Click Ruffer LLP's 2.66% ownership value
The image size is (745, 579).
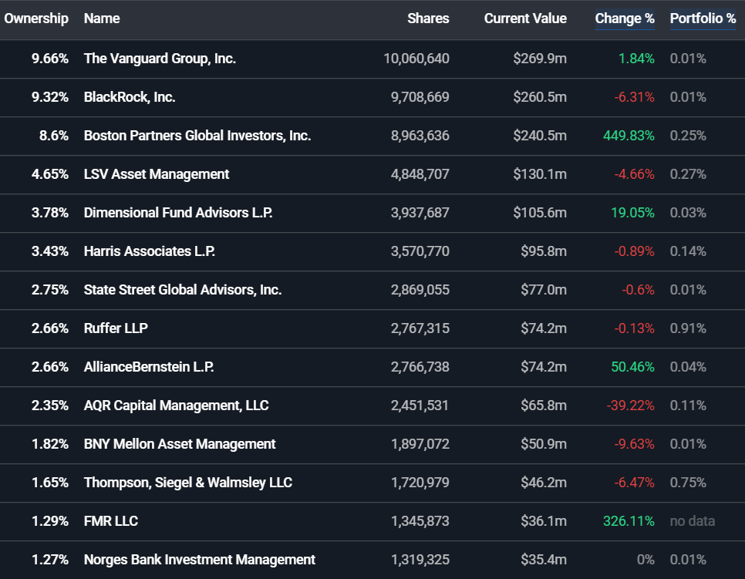click(x=50, y=328)
